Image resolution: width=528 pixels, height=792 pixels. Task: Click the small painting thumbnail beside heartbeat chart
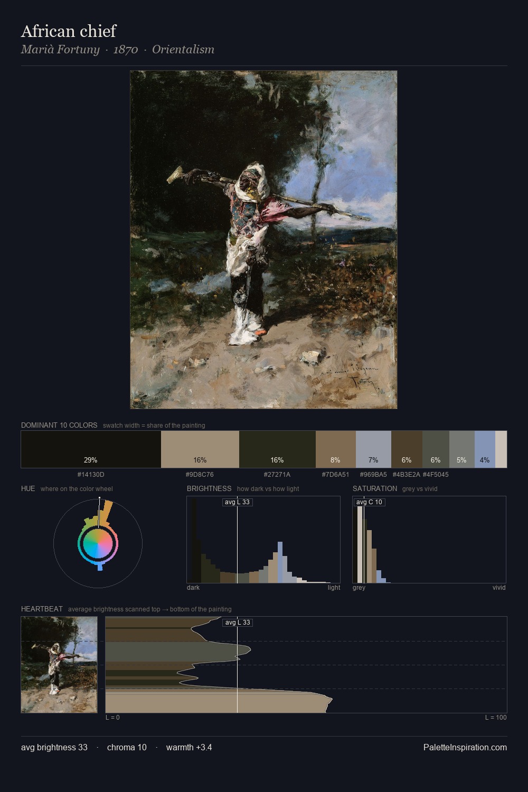(59, 665)
